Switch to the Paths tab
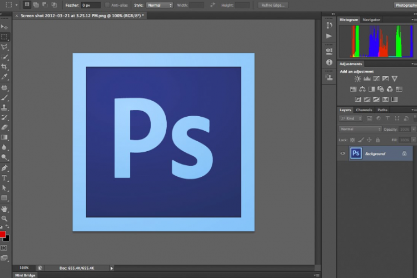Image resolution: width=417 pixels, height=278 pixels. click(x=383, y=110)
